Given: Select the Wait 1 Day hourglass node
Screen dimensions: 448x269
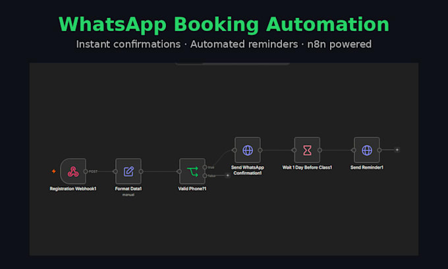Looking at the screenshot, I should pyautogui.click(x=307, y=150).
